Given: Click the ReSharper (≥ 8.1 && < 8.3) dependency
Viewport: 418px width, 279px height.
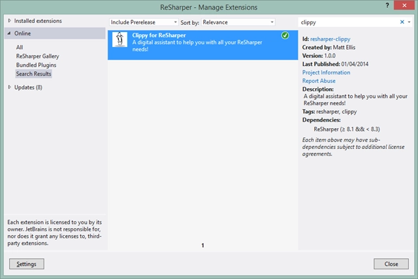Looking at the screenshot, I should coord(347,129).
